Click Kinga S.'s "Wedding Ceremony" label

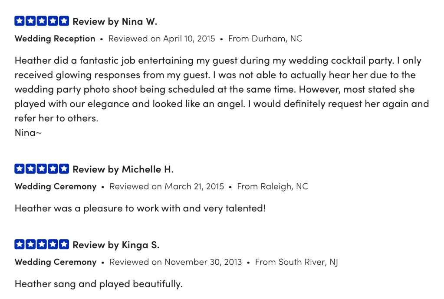56,262
